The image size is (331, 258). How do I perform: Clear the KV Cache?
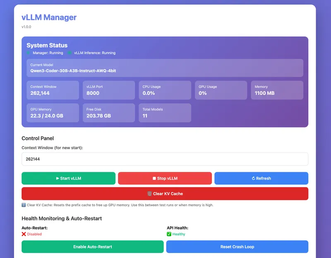click(x=165, y=193)
